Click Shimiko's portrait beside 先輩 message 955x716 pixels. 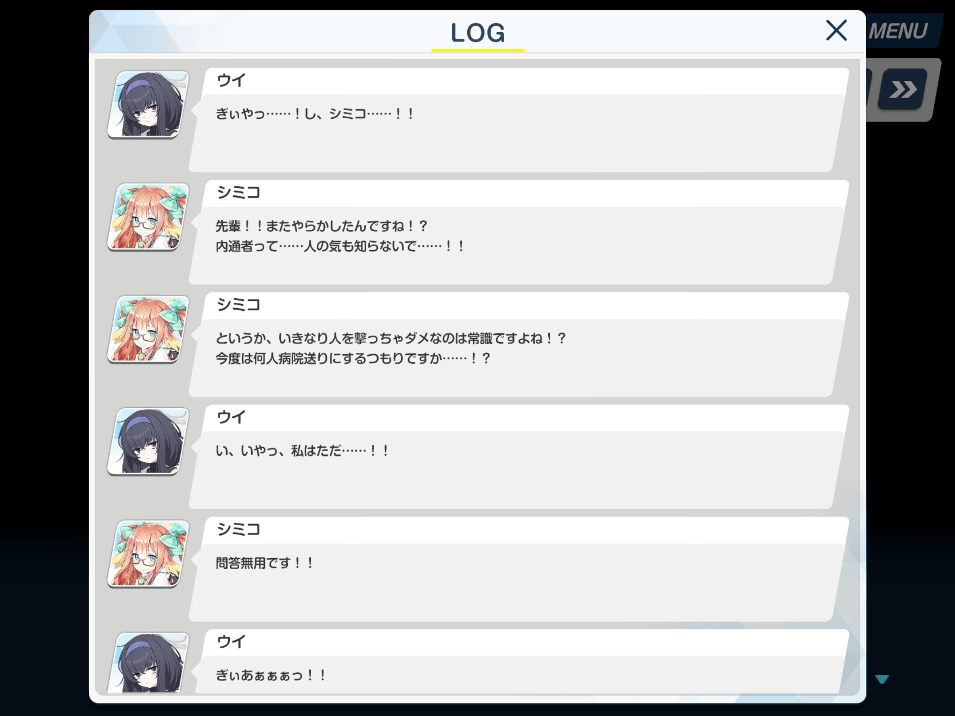[x=149, y=217]
